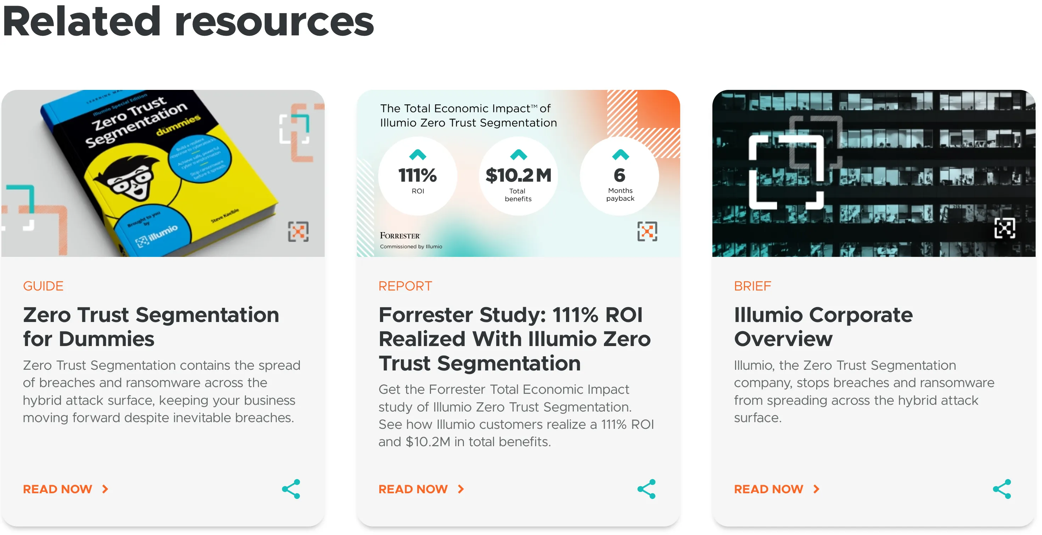Click the office building night thumbnail
The width and height of the screenshot is (1042, 535).
click(x=874, y=173)
